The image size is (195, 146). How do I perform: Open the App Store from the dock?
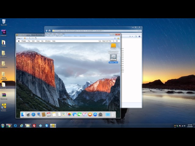95,114
